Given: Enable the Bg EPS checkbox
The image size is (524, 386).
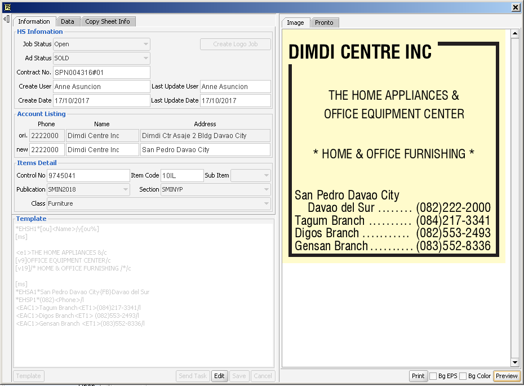Looking at the screenshot, I should click(433, 376).
